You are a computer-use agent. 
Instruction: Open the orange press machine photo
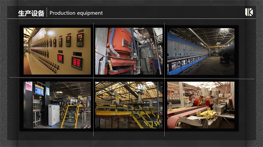click(129, 51)
